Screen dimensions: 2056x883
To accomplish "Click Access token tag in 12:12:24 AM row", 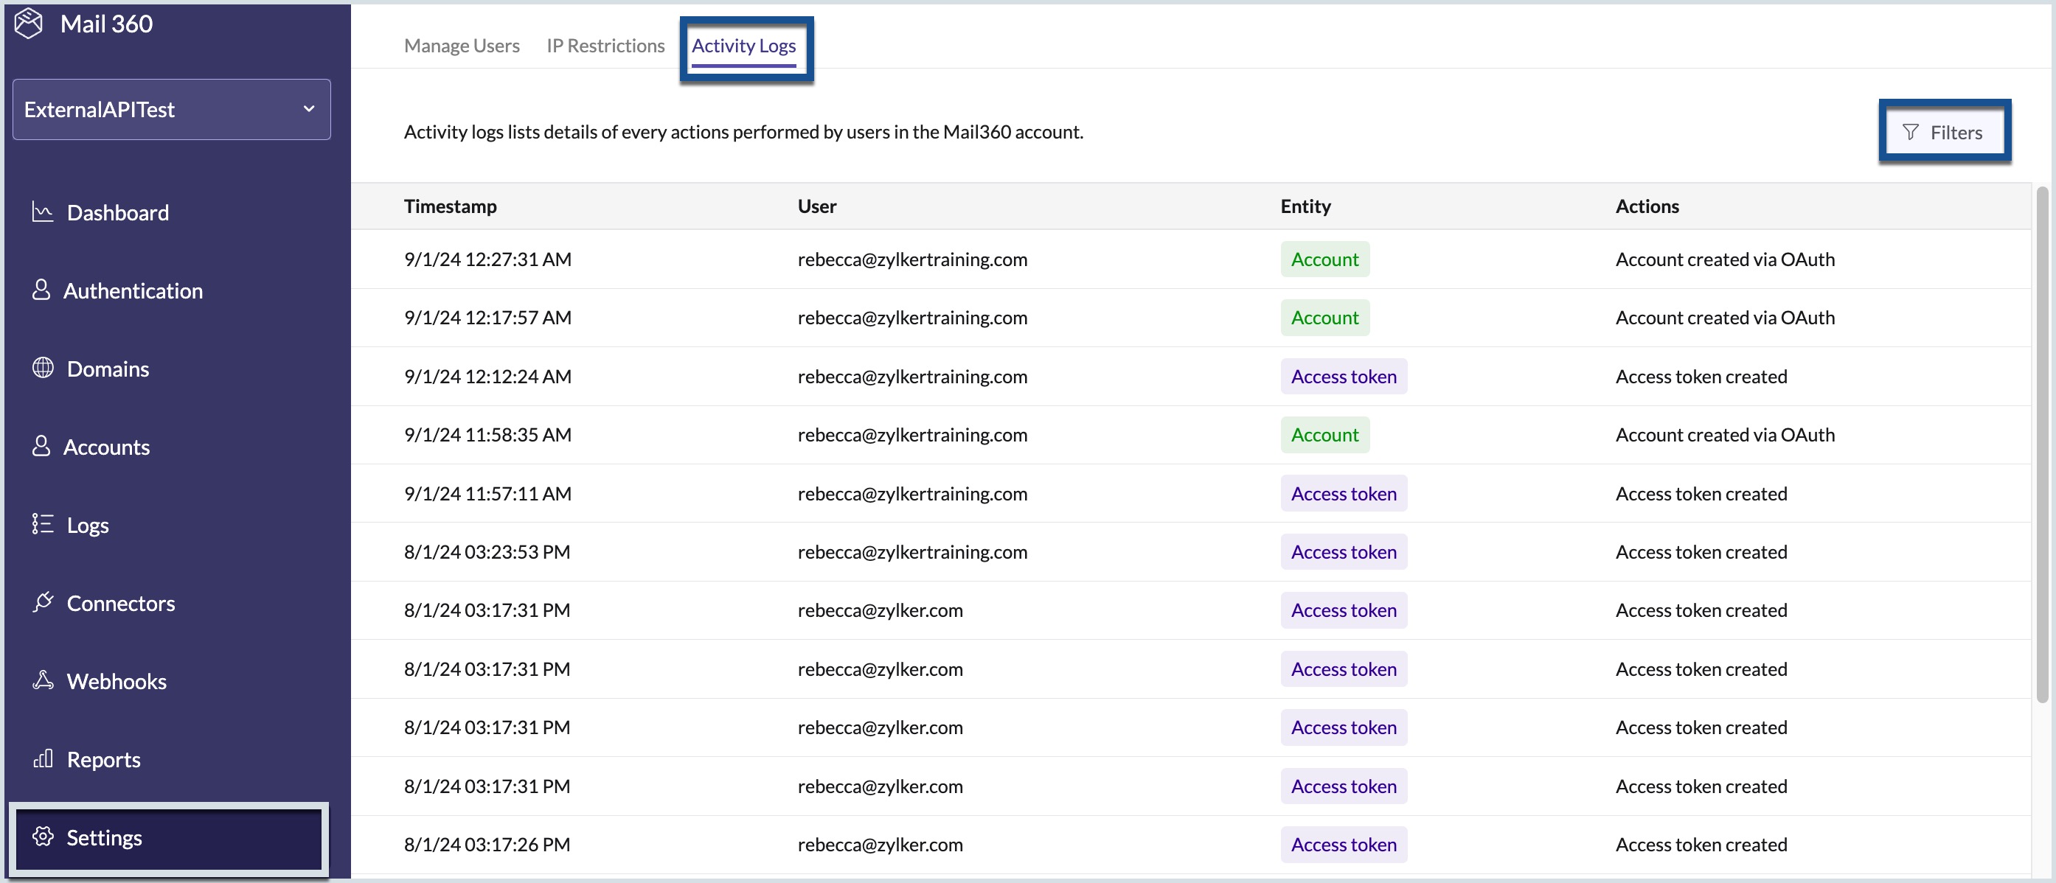I will [x=1344, y=377].
